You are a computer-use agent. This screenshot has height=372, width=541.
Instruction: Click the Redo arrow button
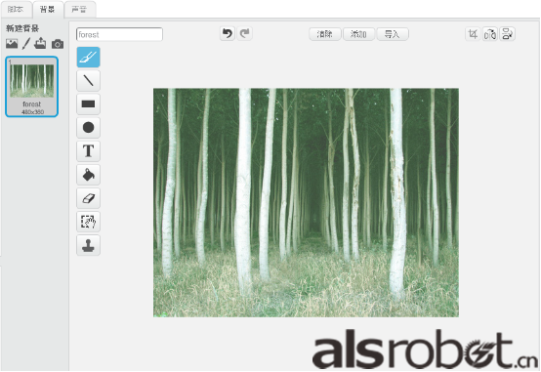point(245,33)
